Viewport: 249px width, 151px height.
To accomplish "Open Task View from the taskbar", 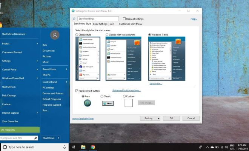I will point(73,147).
